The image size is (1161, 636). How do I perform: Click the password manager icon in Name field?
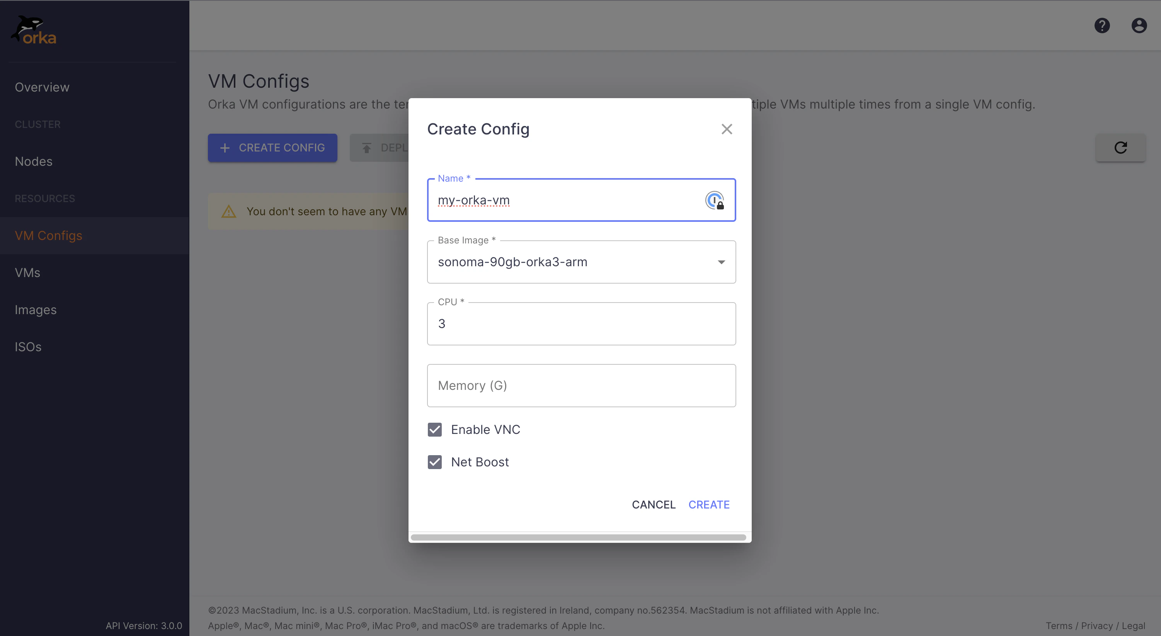(714, 200)
